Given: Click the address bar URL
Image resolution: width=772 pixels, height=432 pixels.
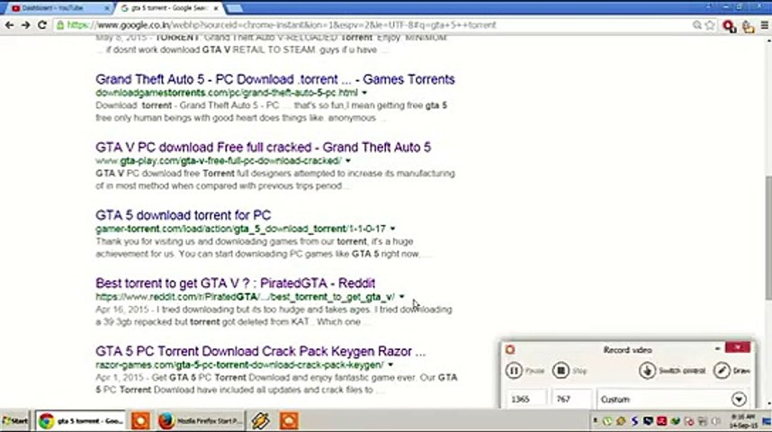Looking at the screenshot, I should (x=281, y=25).
